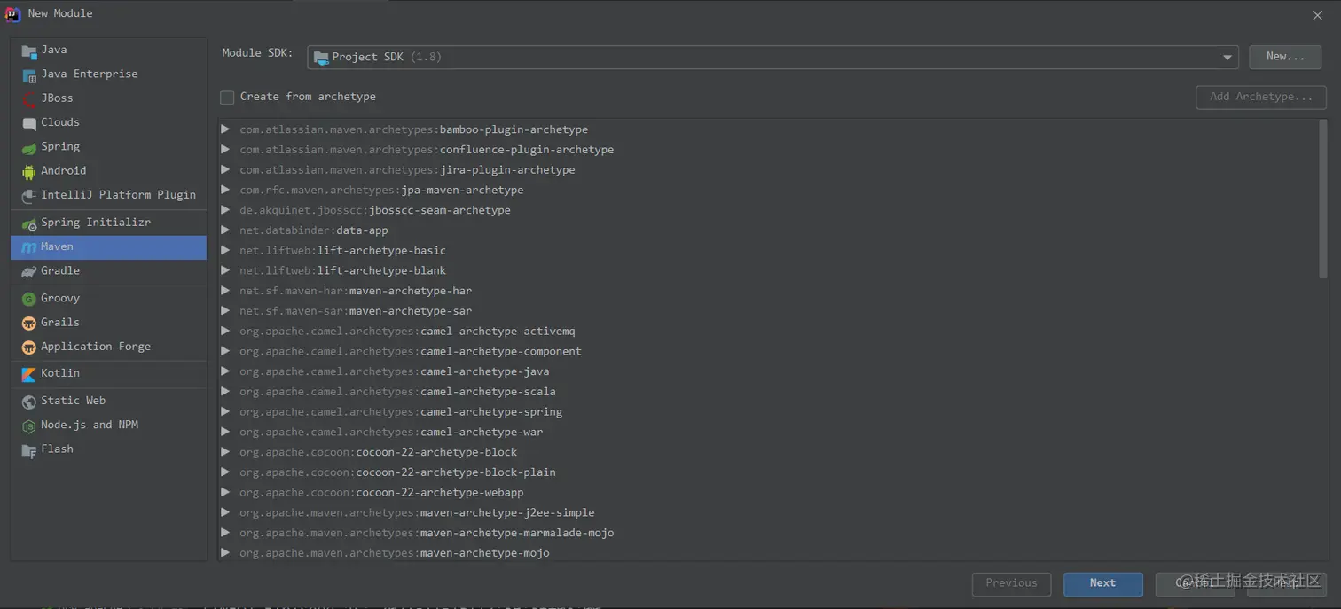Image resolution: width=1341 pixels, height=609 pixels.
Task: Expand jbosscc-seam-archetype node
Action: 225,210
